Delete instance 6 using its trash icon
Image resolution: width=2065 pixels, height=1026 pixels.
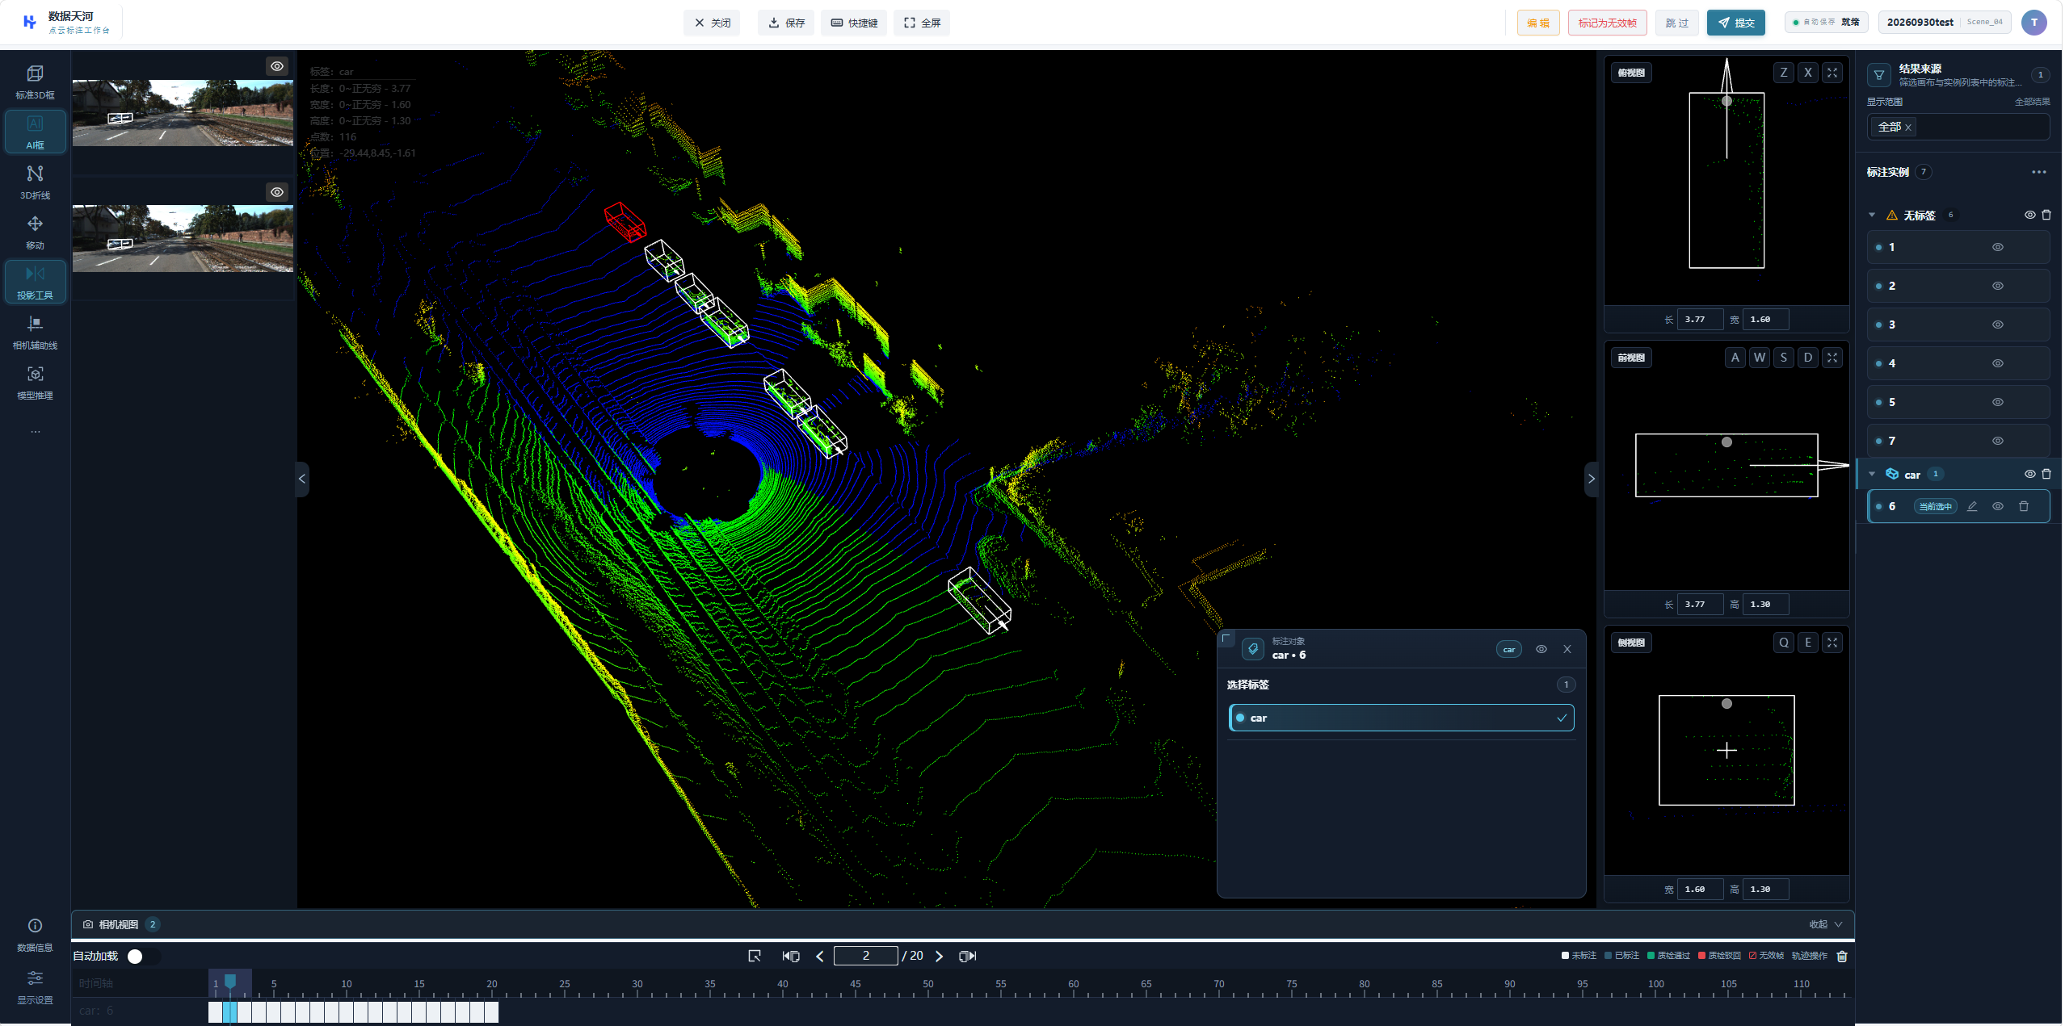(2024, 506)
